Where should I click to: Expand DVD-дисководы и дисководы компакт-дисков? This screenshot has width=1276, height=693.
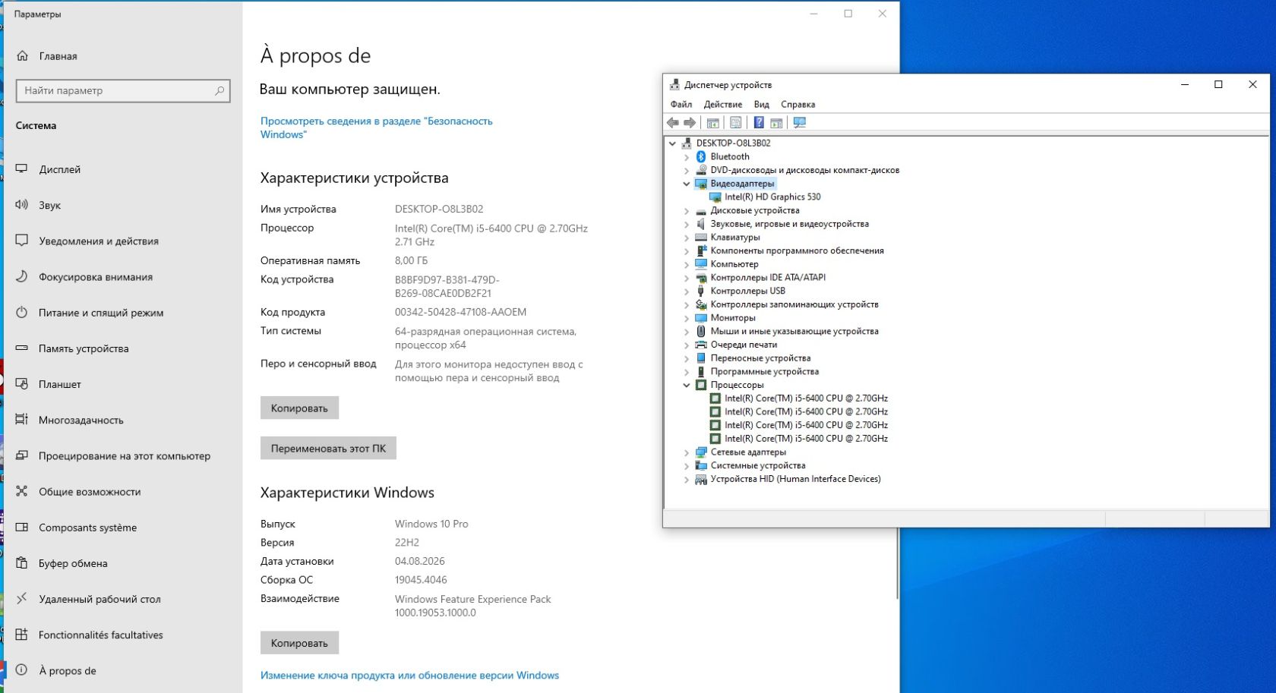coord(687,171)
